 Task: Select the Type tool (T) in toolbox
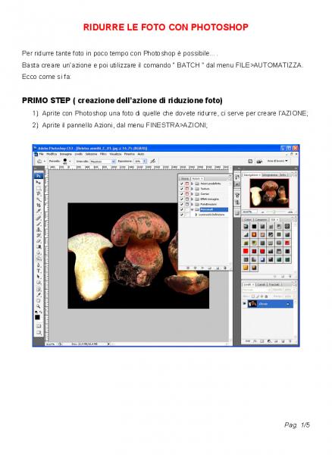coord(38,271)
